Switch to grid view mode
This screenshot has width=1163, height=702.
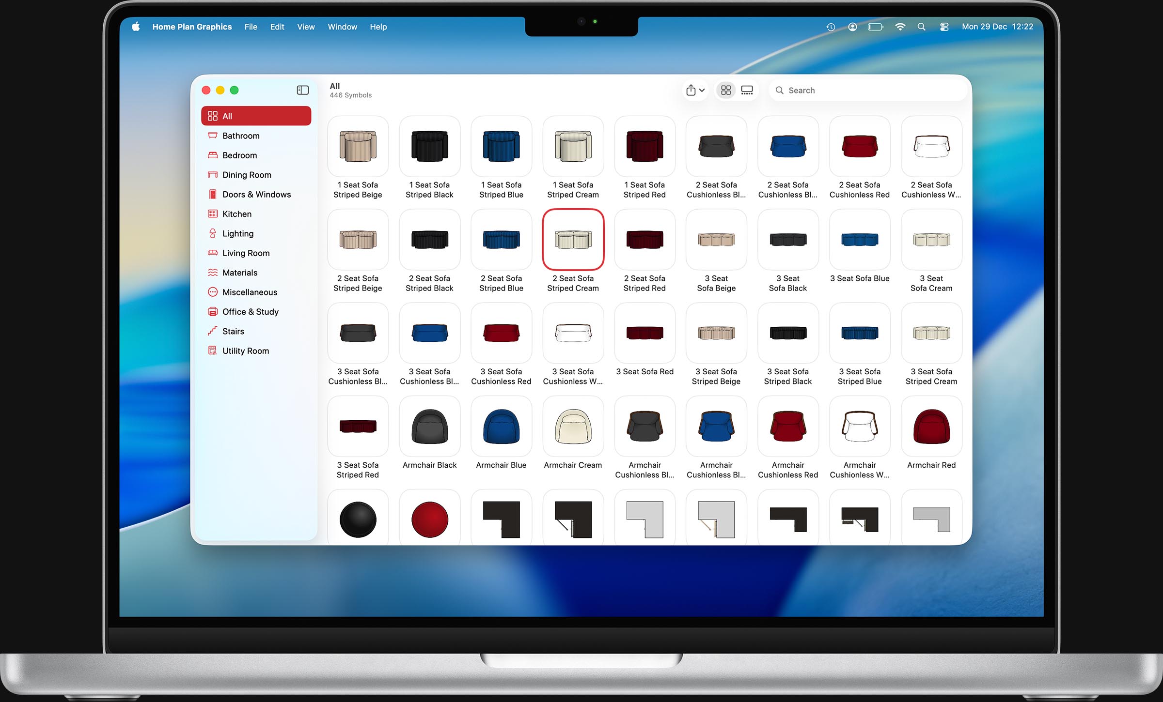point(725,90)
